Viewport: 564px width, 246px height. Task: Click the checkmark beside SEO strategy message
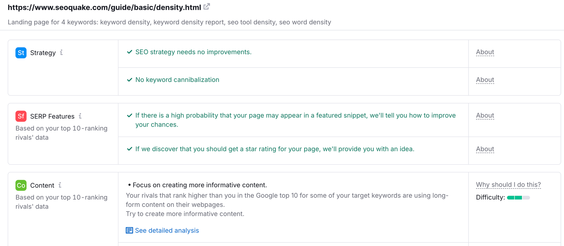click(129, 52)
